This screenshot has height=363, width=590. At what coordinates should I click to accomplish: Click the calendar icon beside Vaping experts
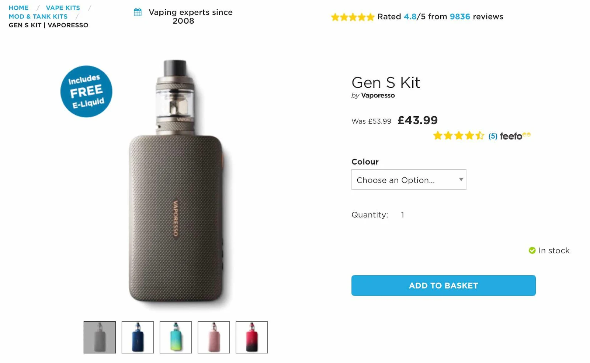138,12
